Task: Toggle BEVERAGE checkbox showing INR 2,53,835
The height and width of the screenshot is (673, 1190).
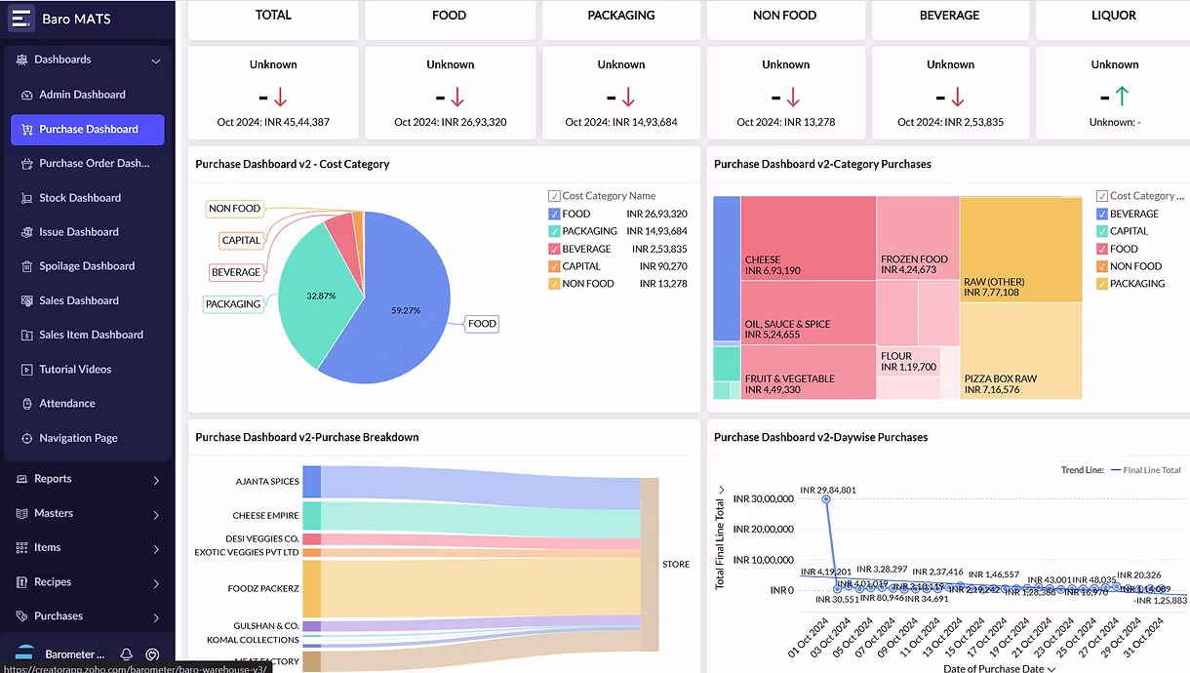Action: (554, 249)
